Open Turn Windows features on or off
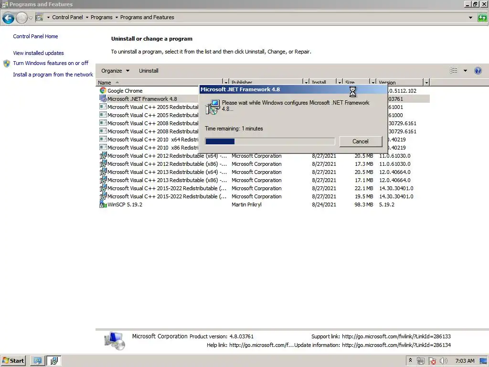This screenshot has width=489, height=367. pos(51,63)
